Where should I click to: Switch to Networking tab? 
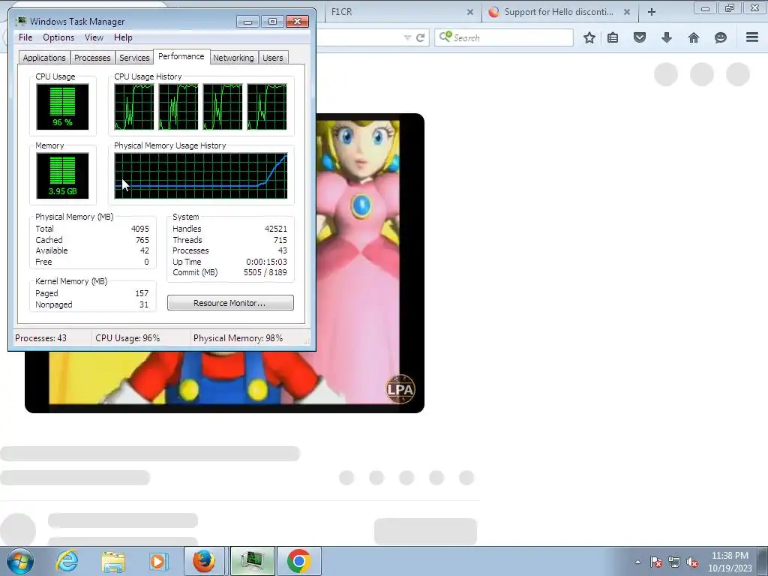(233, 58)
